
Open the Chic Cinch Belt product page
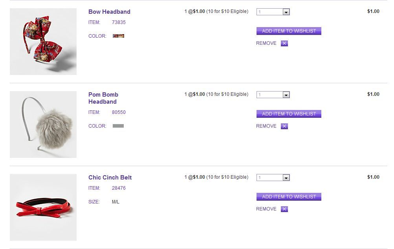point(110,178)
